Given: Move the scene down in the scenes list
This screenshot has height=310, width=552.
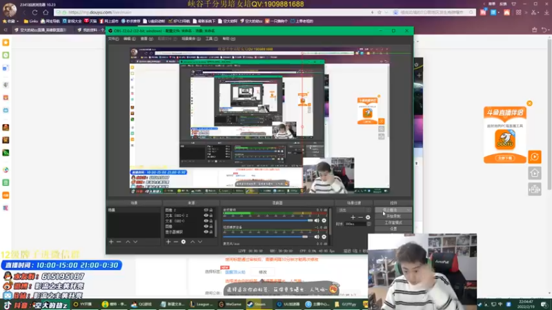Looking at the screenshot, I should click(135, 242).
